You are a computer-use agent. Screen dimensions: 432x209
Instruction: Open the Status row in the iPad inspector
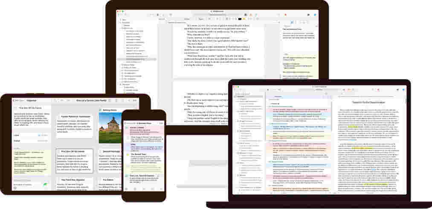[x=32, y=141]
